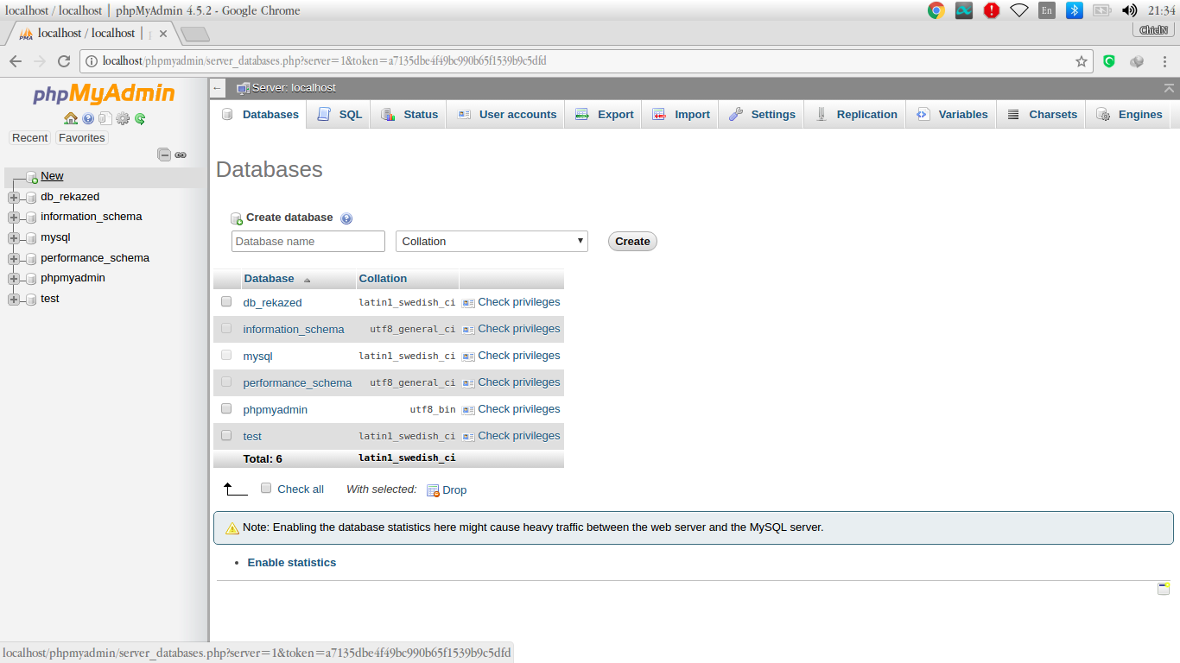The width and height of the screenshot is (1180, 663).
Task: Open the Status tab
Action: (409, 115)
